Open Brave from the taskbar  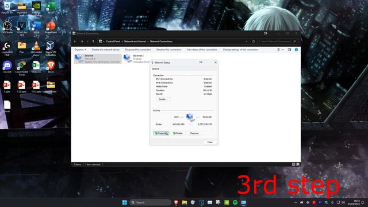click(x=176, y=202)
